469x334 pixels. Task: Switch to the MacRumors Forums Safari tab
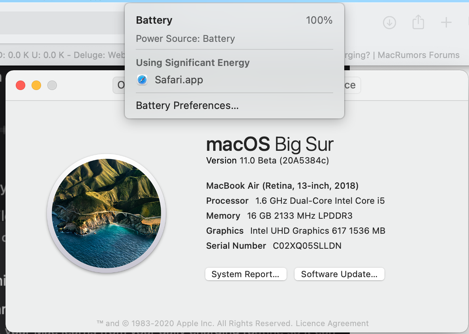tap(402, 55)
